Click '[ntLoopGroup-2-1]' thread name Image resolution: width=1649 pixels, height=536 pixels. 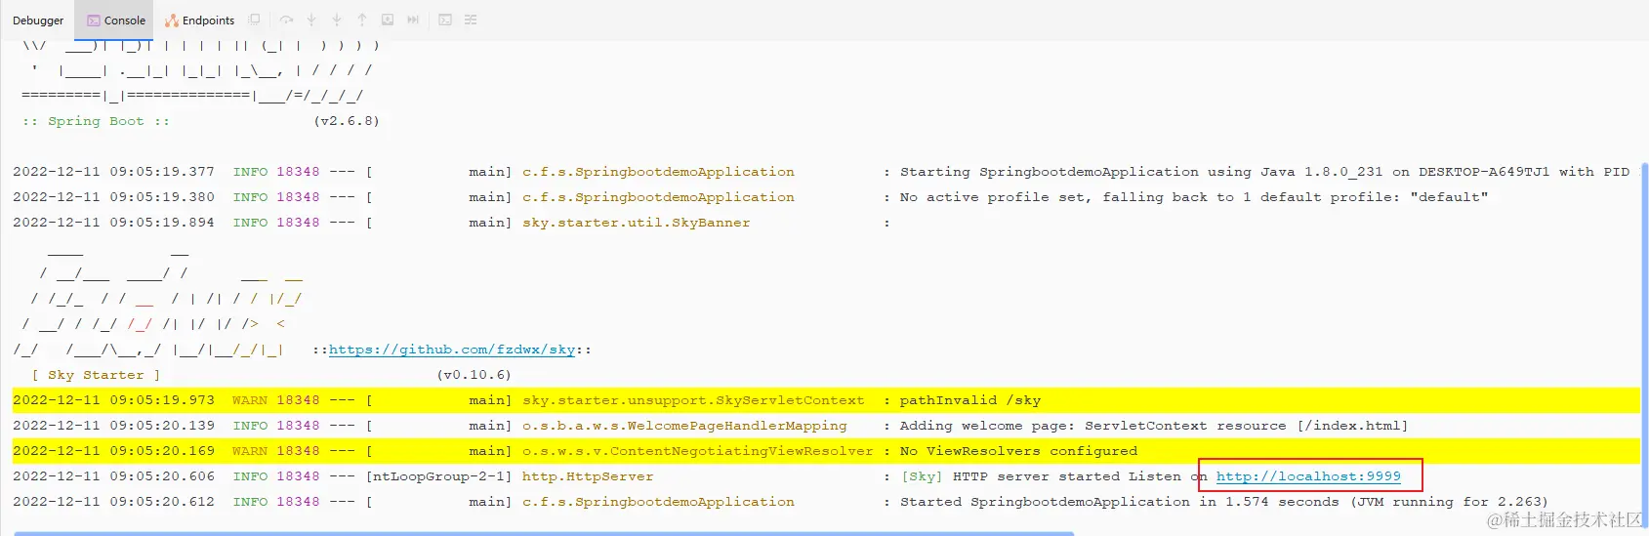[438, 476]
